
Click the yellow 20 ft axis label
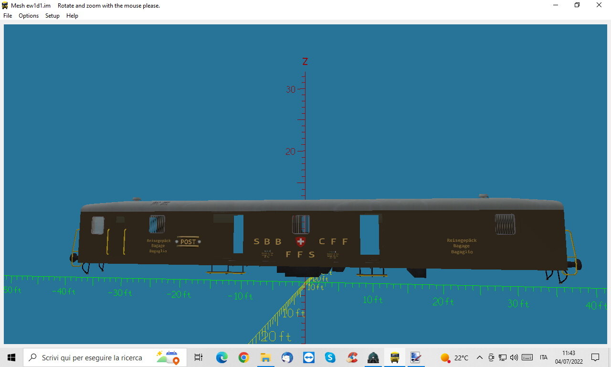click(276, 336)
